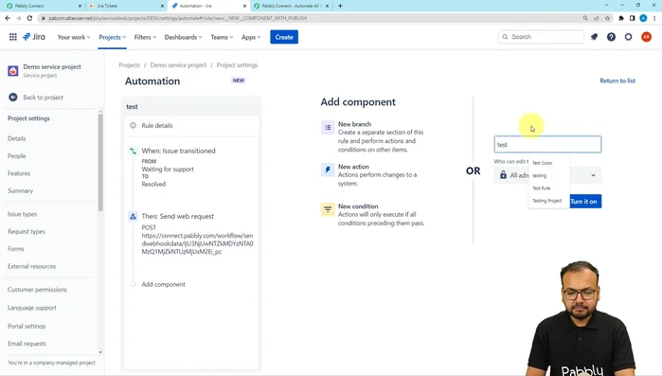The width and height of the screenshot is (662, 376).
Task: Click the New branch icon
Action: tap(328, 128)
